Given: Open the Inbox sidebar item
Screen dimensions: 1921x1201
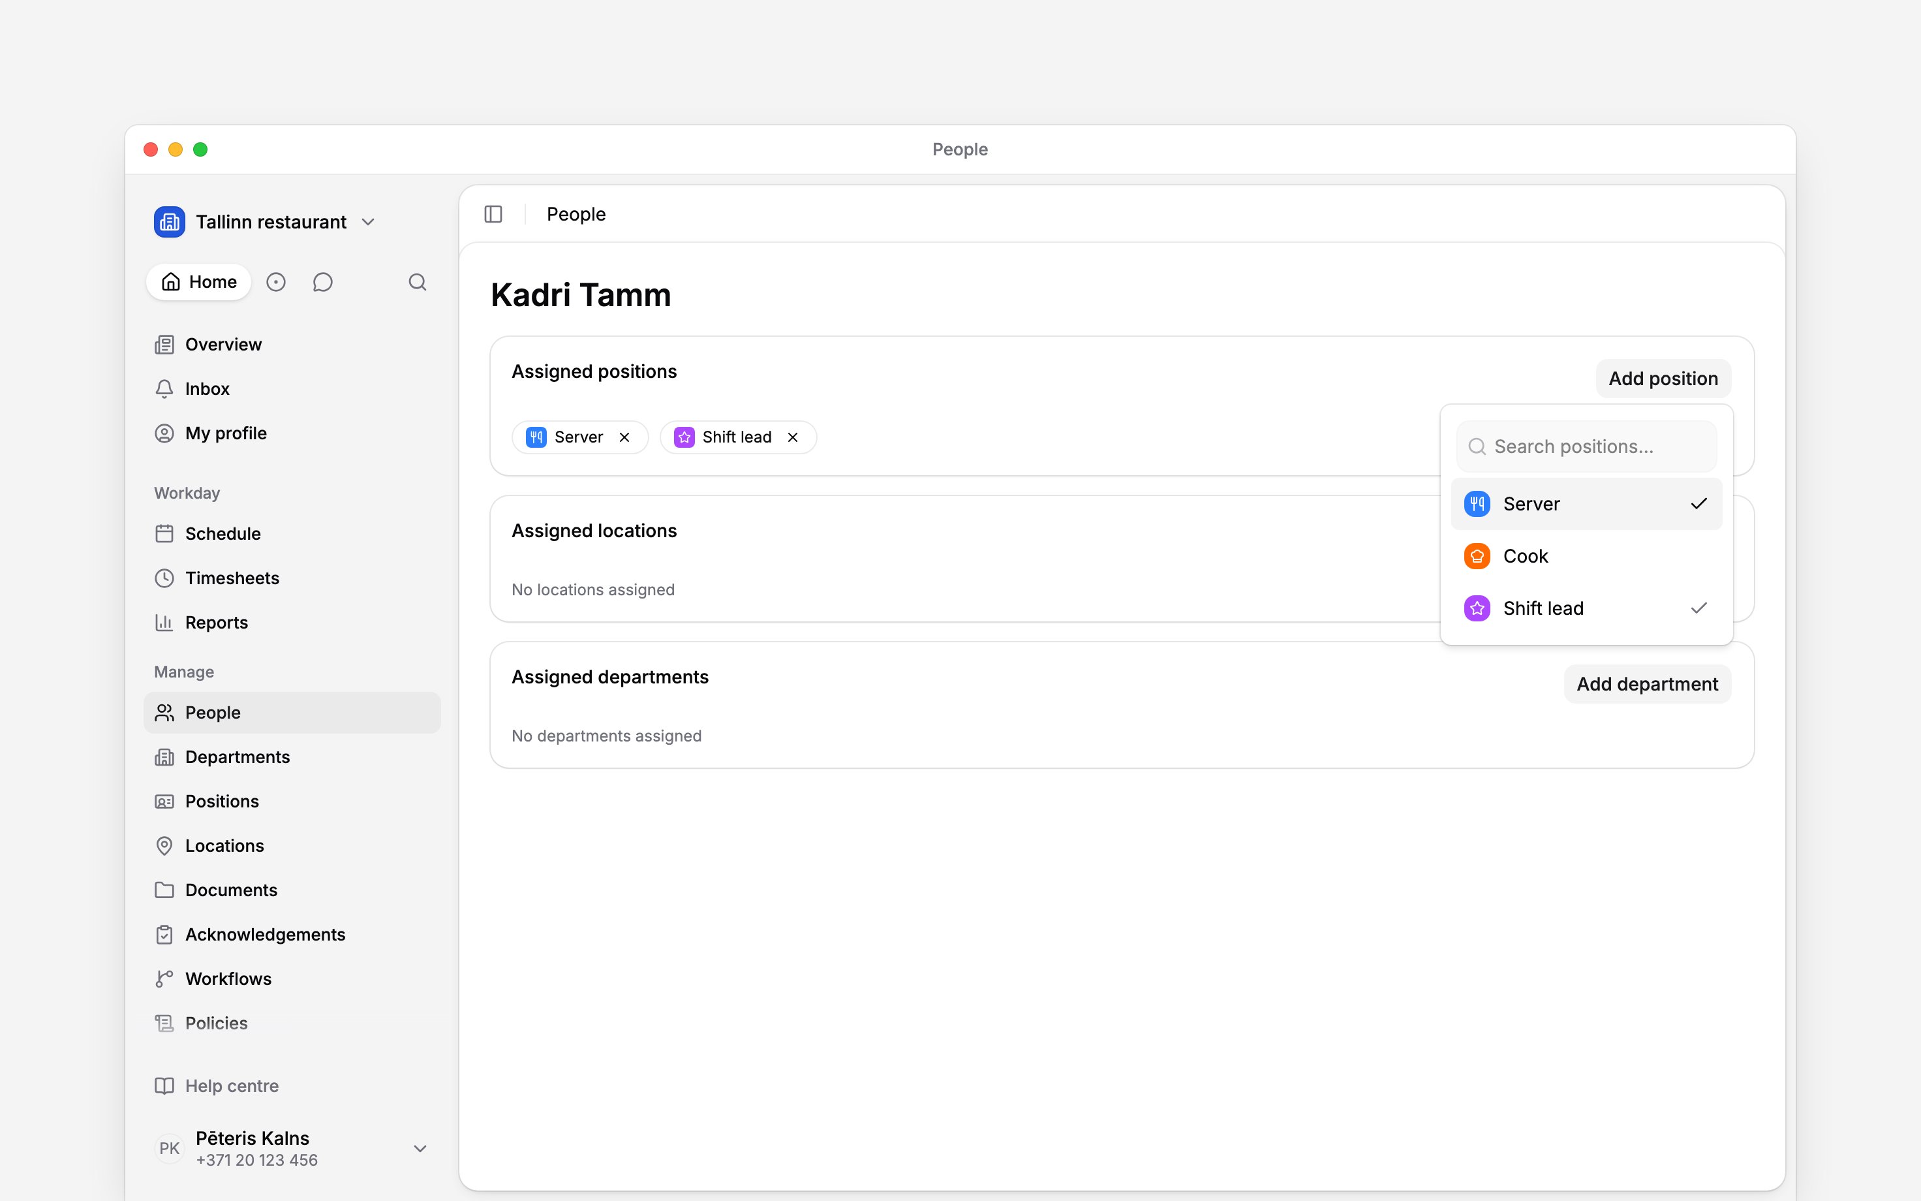Looking at the screenshot, I should tap(291, 389).
